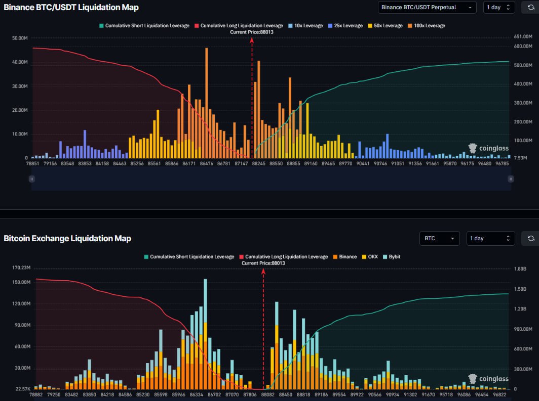Click the coinglass logo in the top chart
The height and width of the screenshot is (401, 539).
tap(488, 148)
